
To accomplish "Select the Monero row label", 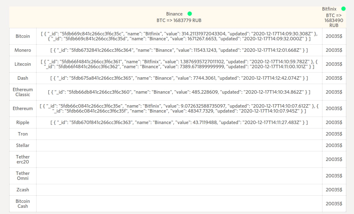I will point(23,50).
